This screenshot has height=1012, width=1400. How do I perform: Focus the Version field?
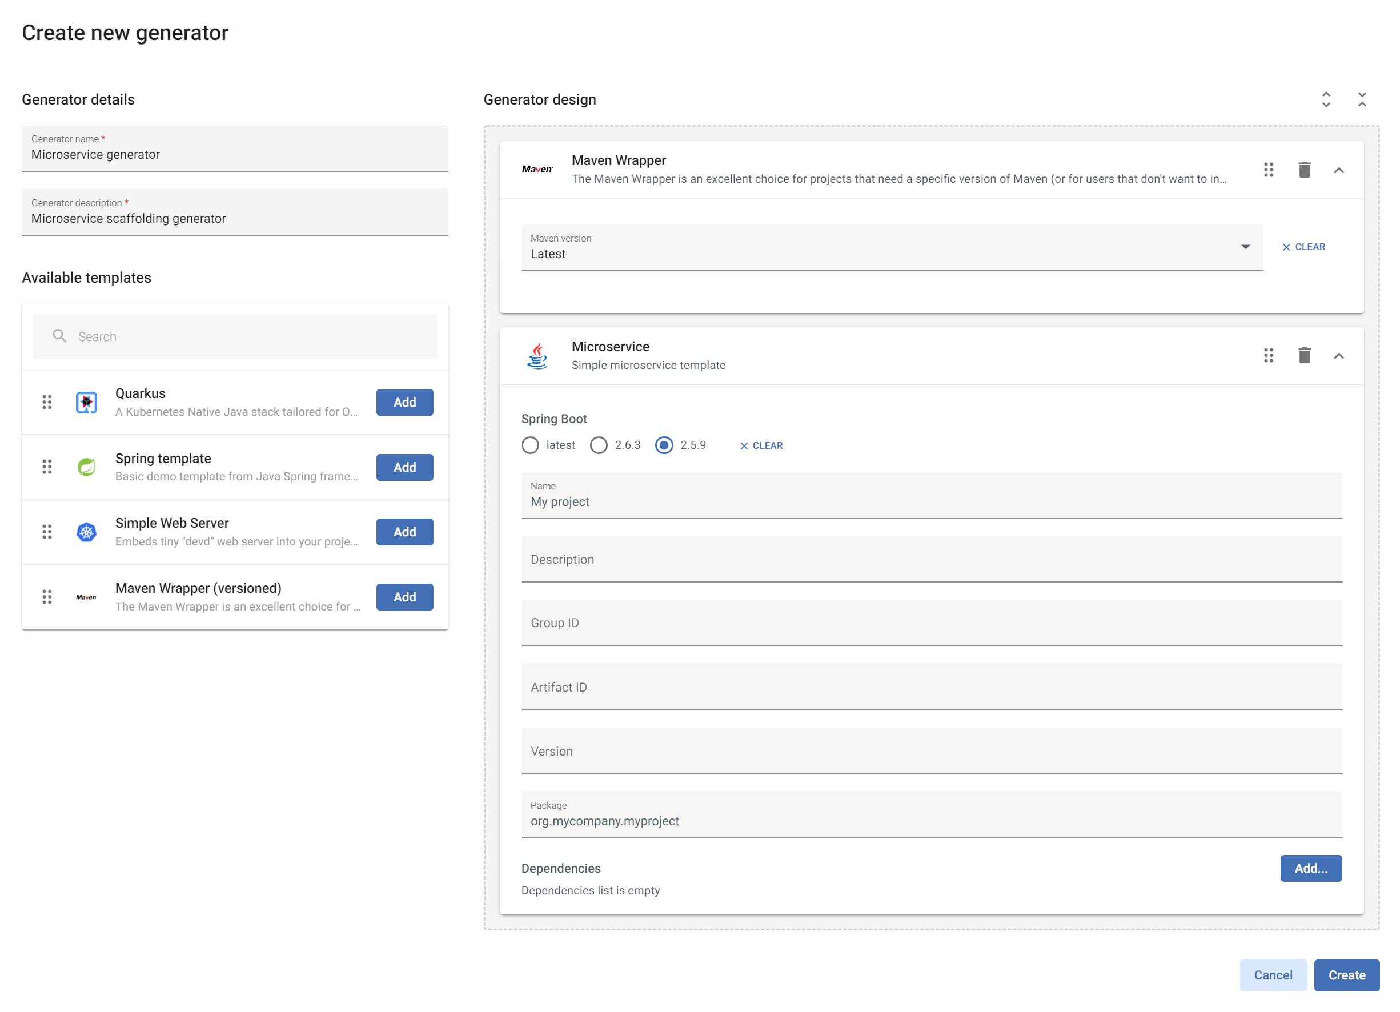pyautogui.click(x=932, y=751)
